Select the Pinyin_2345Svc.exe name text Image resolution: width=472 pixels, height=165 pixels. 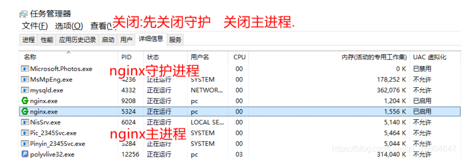pos(58,144)
